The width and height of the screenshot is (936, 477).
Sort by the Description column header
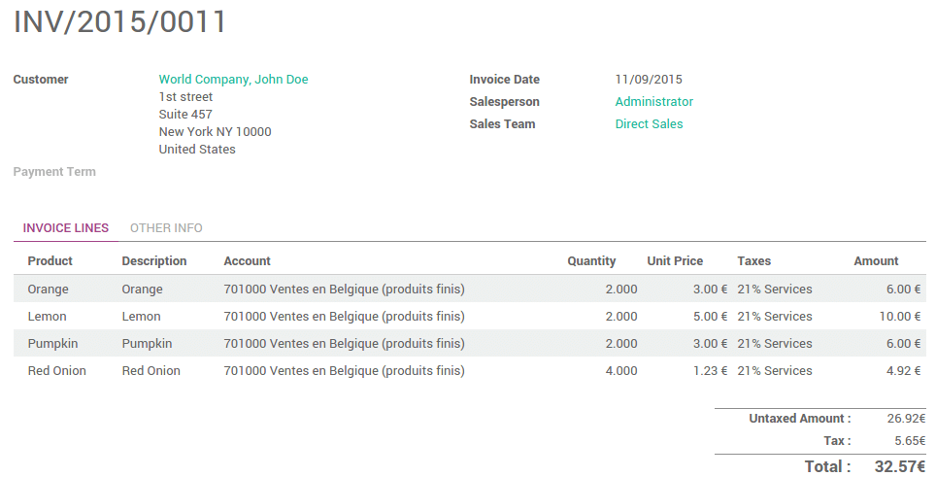click(x=154, y=261)
